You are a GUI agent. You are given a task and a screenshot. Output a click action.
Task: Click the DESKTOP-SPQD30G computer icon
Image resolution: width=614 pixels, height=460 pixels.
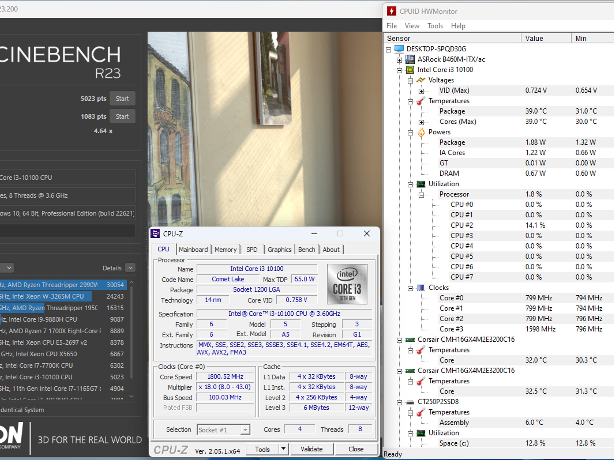click(x=399, y=49)
